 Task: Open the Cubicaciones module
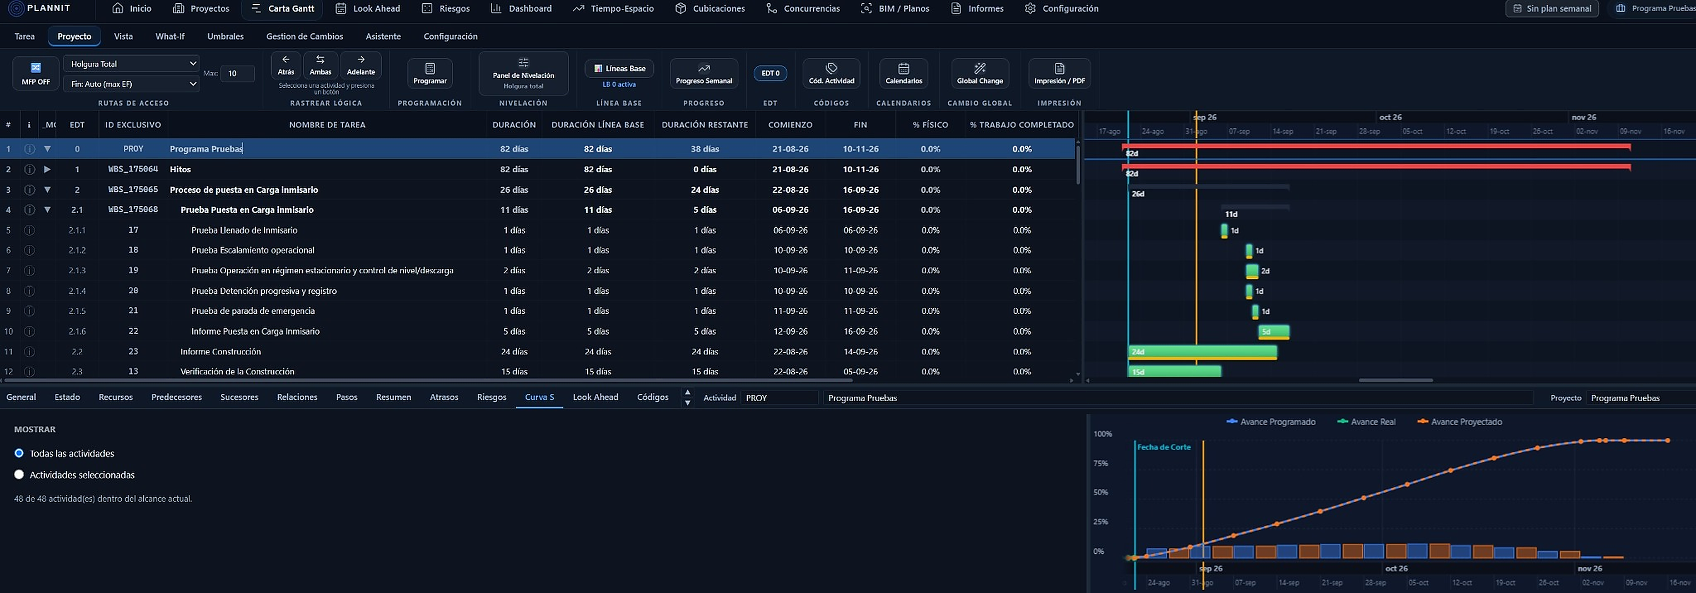coord(710,9)
